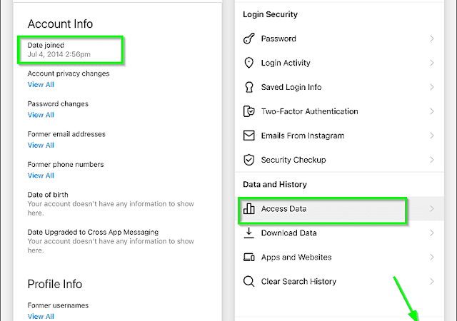The height and width of the screenshot is (321, 457).
Task: Open the chevron beside Login Activity
Action: click(432, 63)
